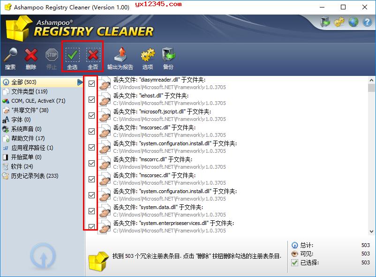Uncheck the system.enterpriseservices.dll entry checkbox

tap(91, 227)
